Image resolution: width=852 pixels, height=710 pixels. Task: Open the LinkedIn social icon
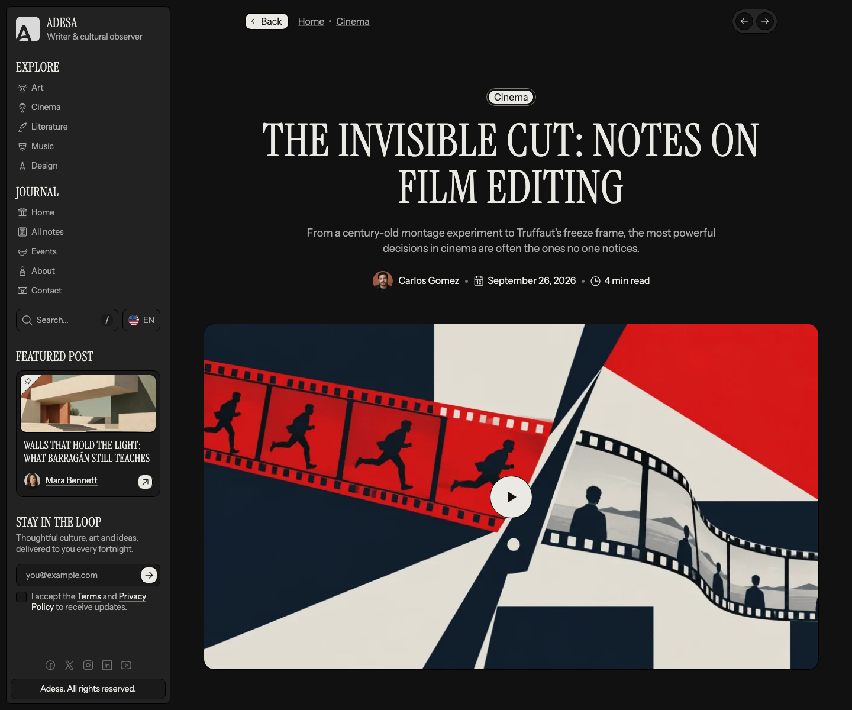click(x=107, y=665)
